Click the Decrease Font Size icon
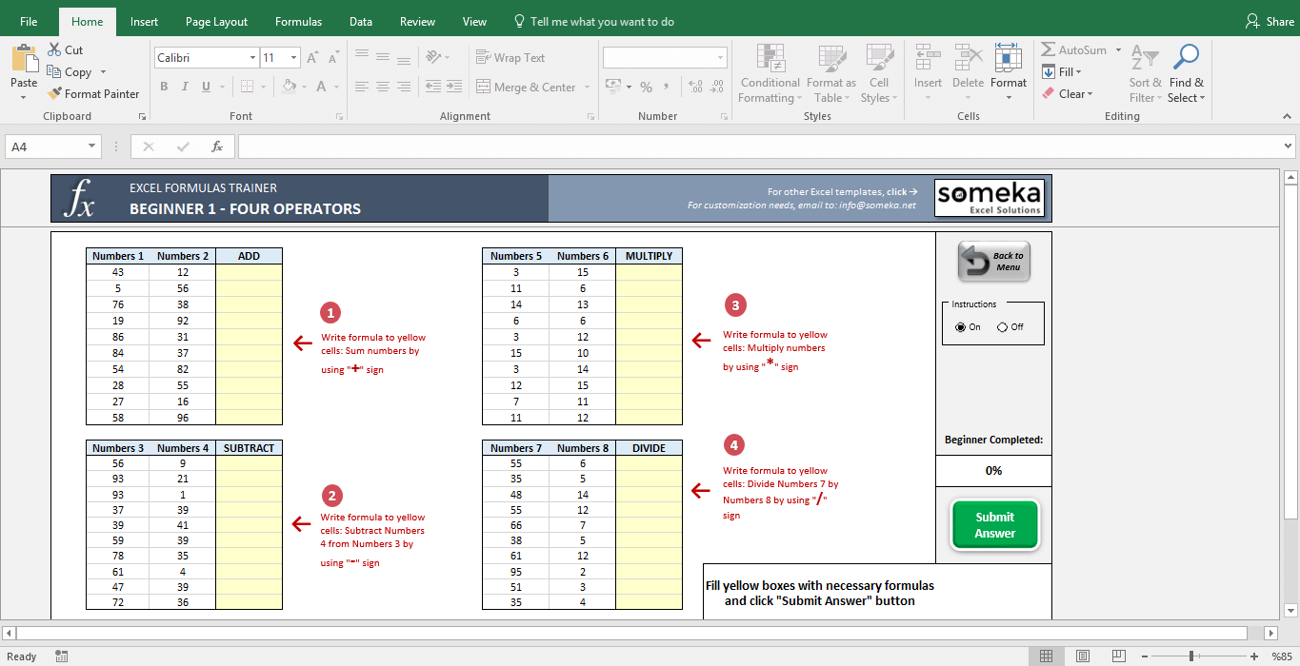This screenshot has width=1300, height=666. pos(334,58)
